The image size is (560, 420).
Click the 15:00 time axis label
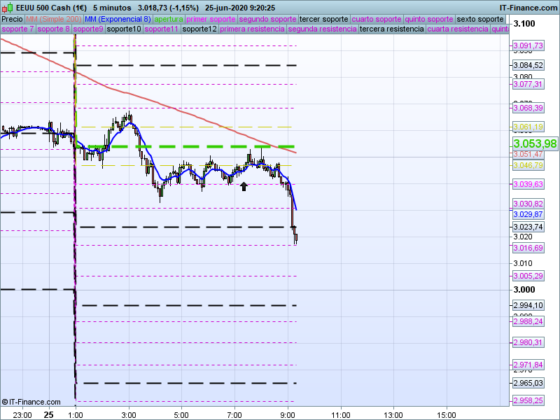[x=447, y=415]
